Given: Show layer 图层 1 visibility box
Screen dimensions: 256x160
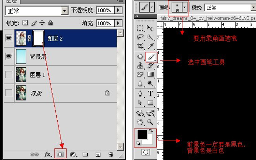Looking at the screenshot, I should [9, 74].
